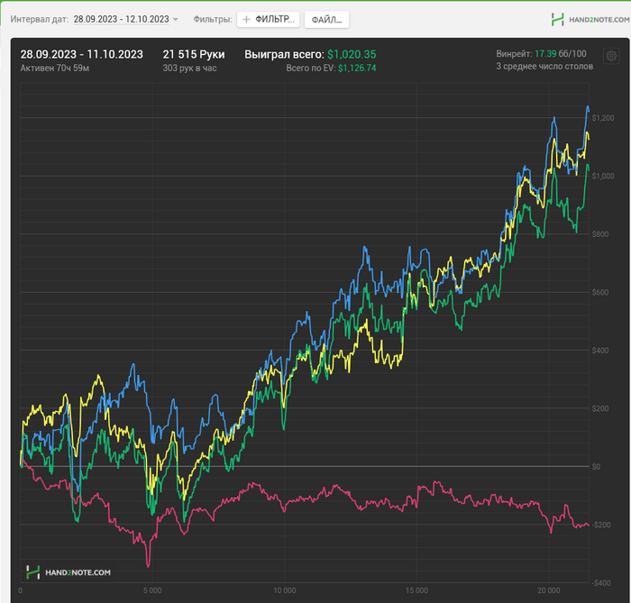Click the total won value $1,020.35
Image resolution: width=631 pixels, height=603 pixels.
[x=352, y=54]
